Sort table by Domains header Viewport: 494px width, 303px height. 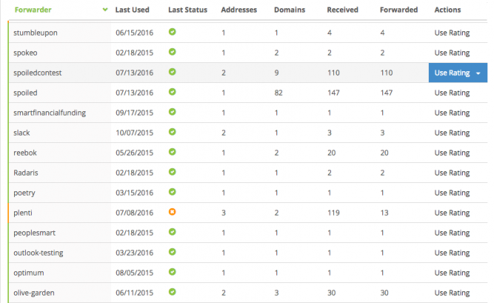click(x=290, y=10)
